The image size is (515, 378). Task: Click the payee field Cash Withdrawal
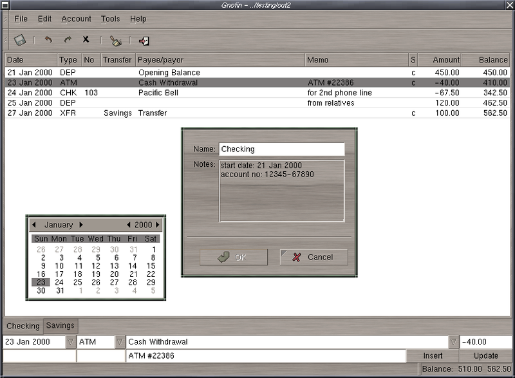tap(287, 342)
